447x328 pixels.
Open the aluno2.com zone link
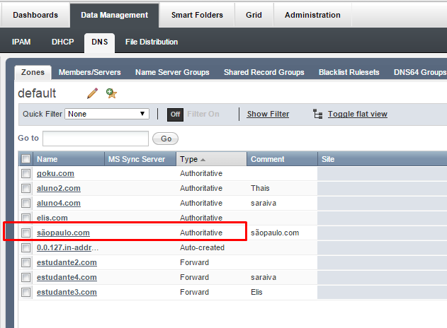click(x=59, y=188)
